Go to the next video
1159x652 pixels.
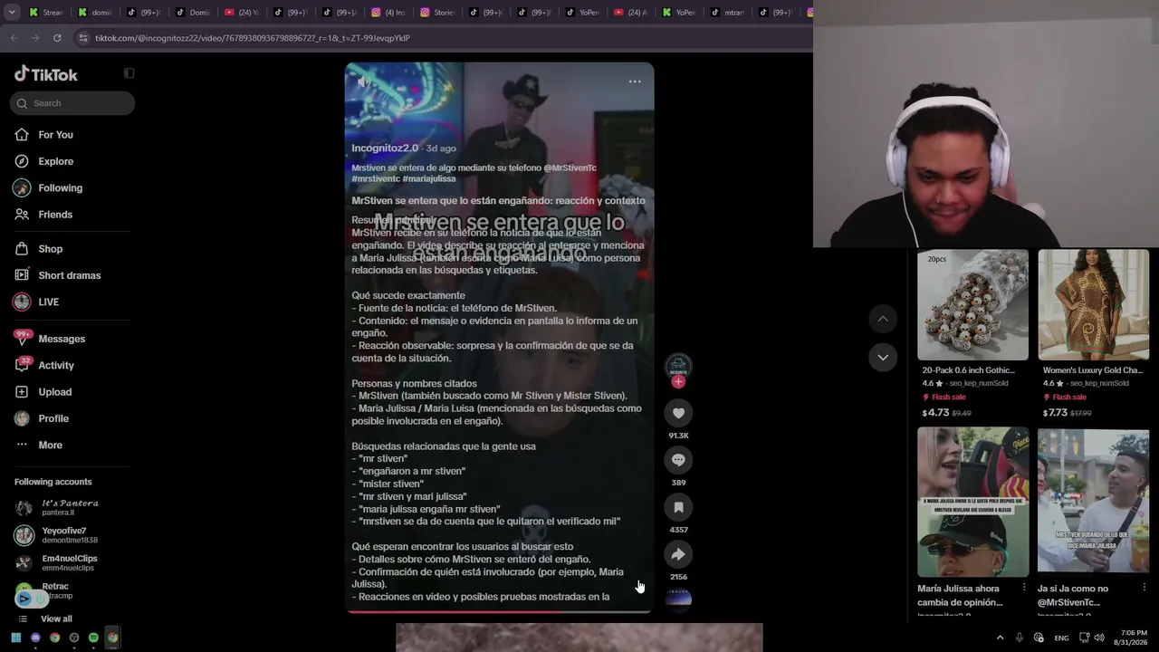pyautogui.click(x=883, y=358)
